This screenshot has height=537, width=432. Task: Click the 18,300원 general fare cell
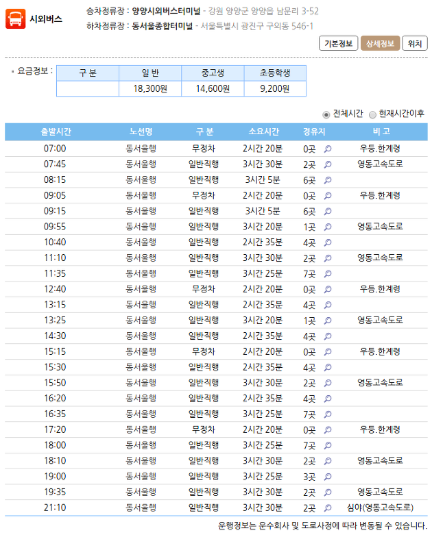[150, 89]
